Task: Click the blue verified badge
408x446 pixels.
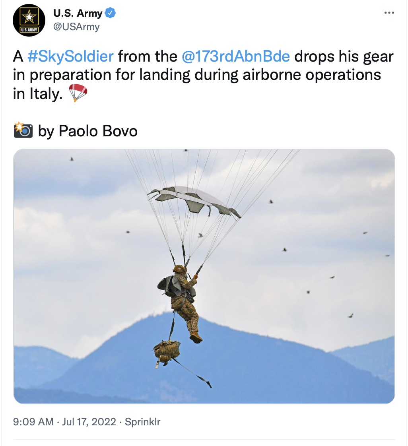Action: 111,13
